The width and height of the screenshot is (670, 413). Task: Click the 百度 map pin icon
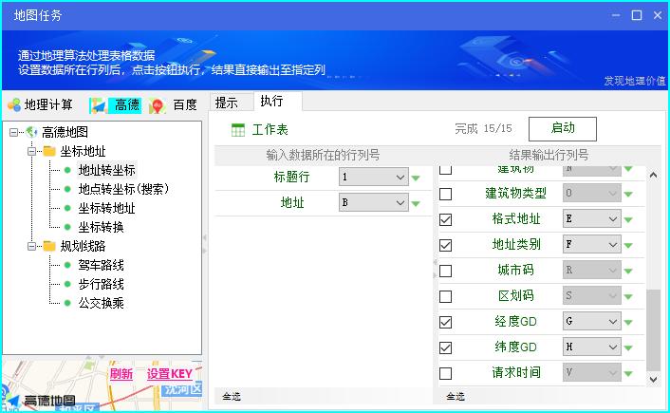coord(157,105)
